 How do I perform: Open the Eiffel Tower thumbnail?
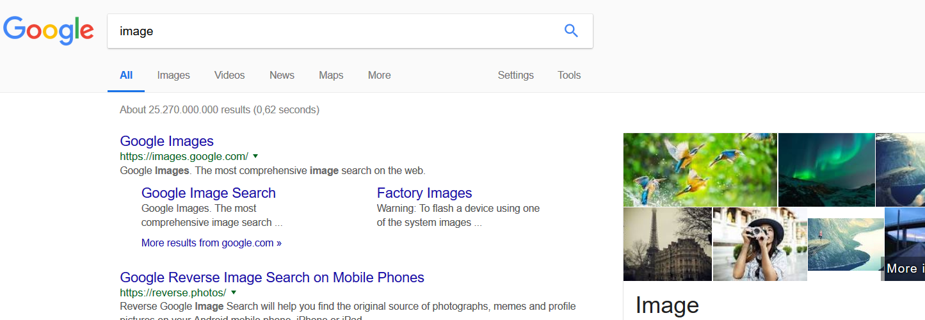tap(668, 244)
